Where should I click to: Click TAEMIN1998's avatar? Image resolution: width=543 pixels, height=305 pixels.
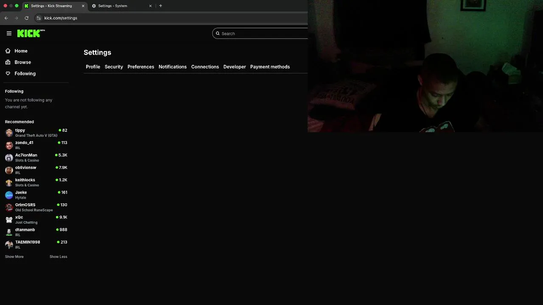click(9, 244)
